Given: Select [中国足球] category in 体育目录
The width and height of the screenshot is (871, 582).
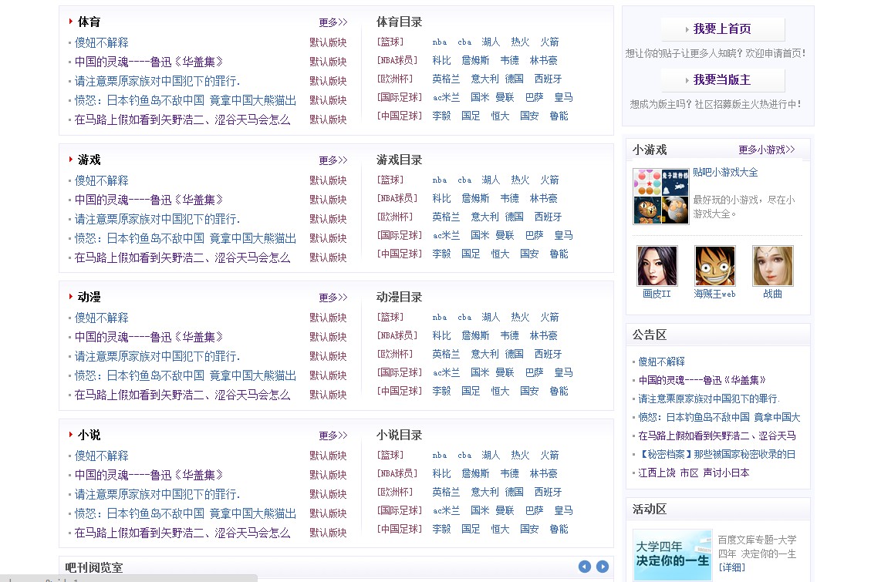Looking at the screenshot, I should 400,116.
